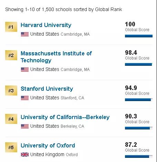Click the United Kingdom flag icon
This screenshot has width=157, height=162.
[25, 154]
